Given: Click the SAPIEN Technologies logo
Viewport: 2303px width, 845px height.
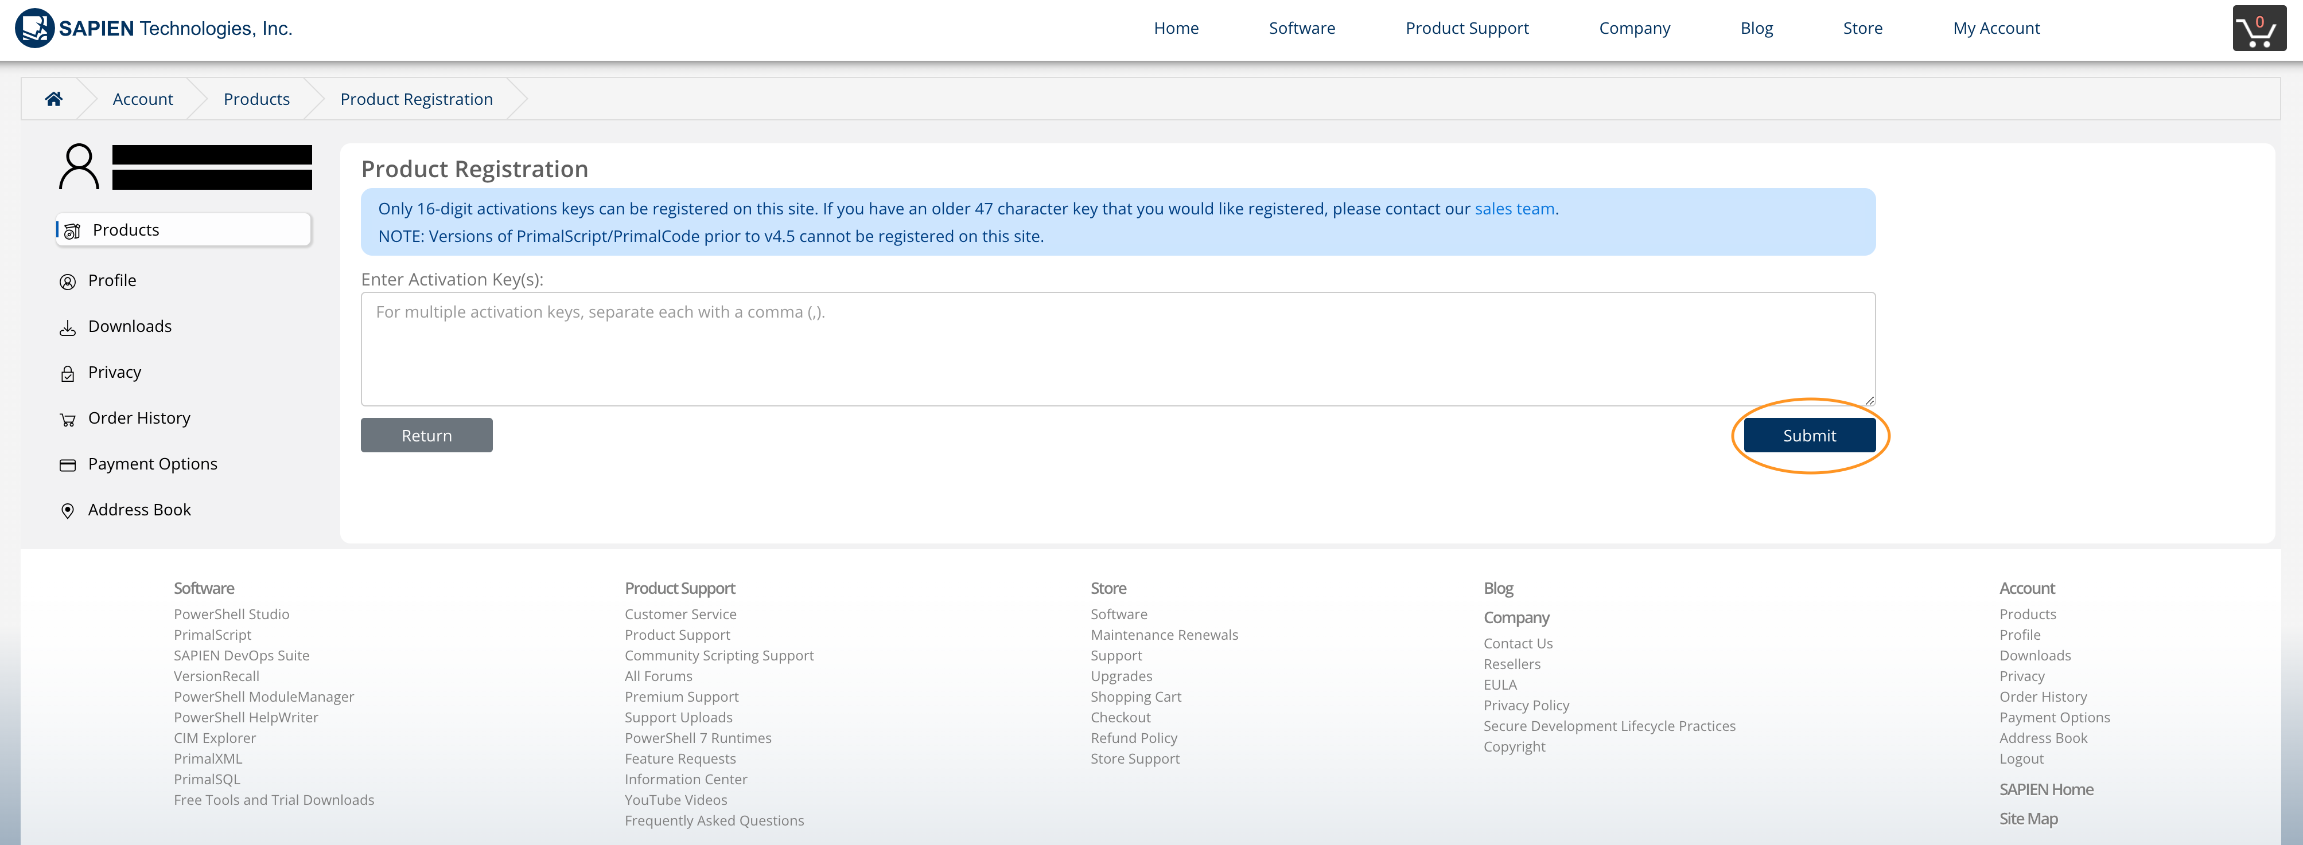Looking at the screenshot, I should 154,28.
